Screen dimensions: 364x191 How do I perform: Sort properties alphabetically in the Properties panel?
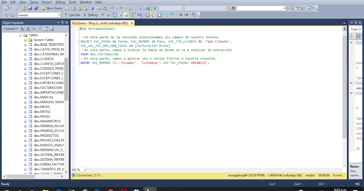[358, 36]
